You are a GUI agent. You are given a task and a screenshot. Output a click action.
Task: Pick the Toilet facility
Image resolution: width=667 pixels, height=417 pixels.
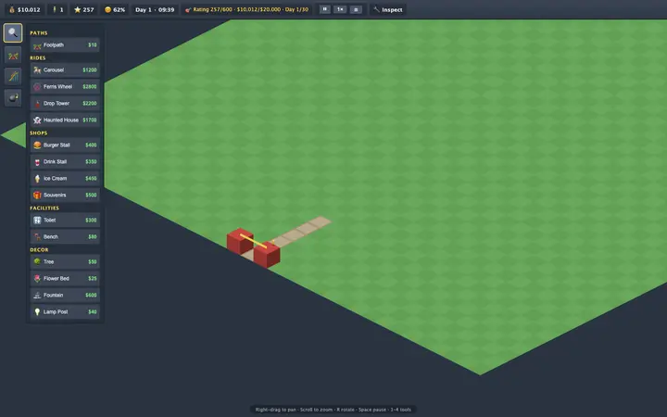[x=65, y=220]
